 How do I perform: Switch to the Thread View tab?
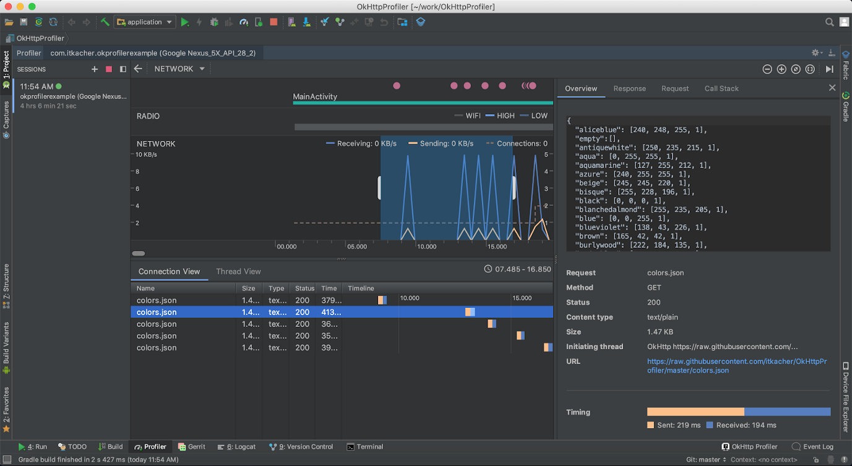pos(238,271)
